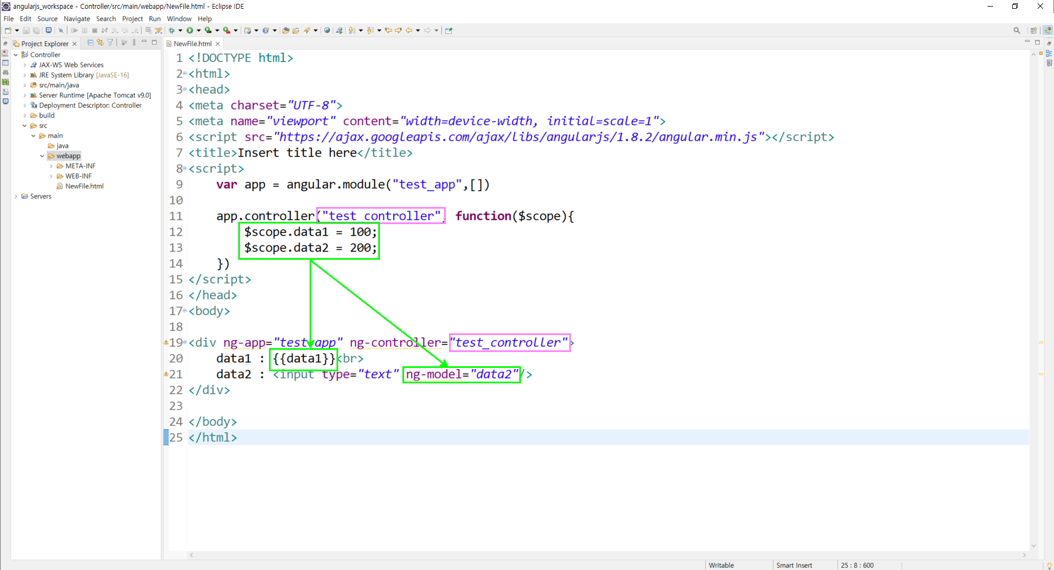This screenshot has height=570, width=1054.
Task: Open the File menu
Action: pyautogui.click(x=8, y=19)
